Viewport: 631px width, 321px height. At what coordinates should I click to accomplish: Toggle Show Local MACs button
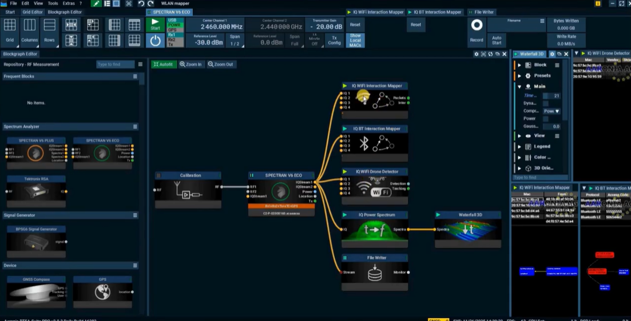point(355,40)
